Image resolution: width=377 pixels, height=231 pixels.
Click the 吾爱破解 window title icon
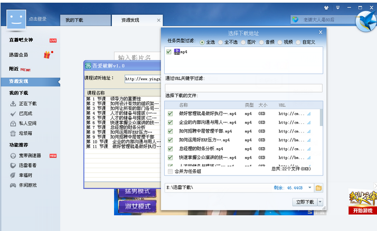pyautogui.click(x=88, y=65)
